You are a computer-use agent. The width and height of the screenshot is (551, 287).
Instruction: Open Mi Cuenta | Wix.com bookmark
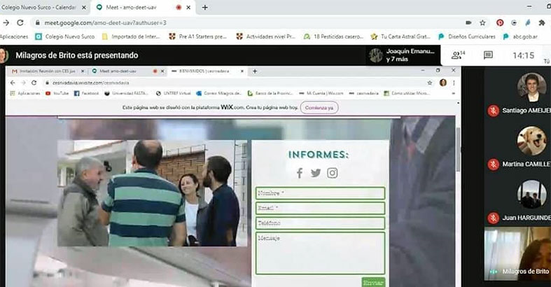[321, 93]
